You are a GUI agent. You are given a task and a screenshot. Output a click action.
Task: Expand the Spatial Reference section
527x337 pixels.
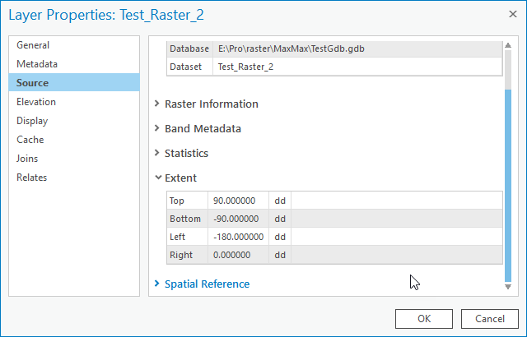207,284
